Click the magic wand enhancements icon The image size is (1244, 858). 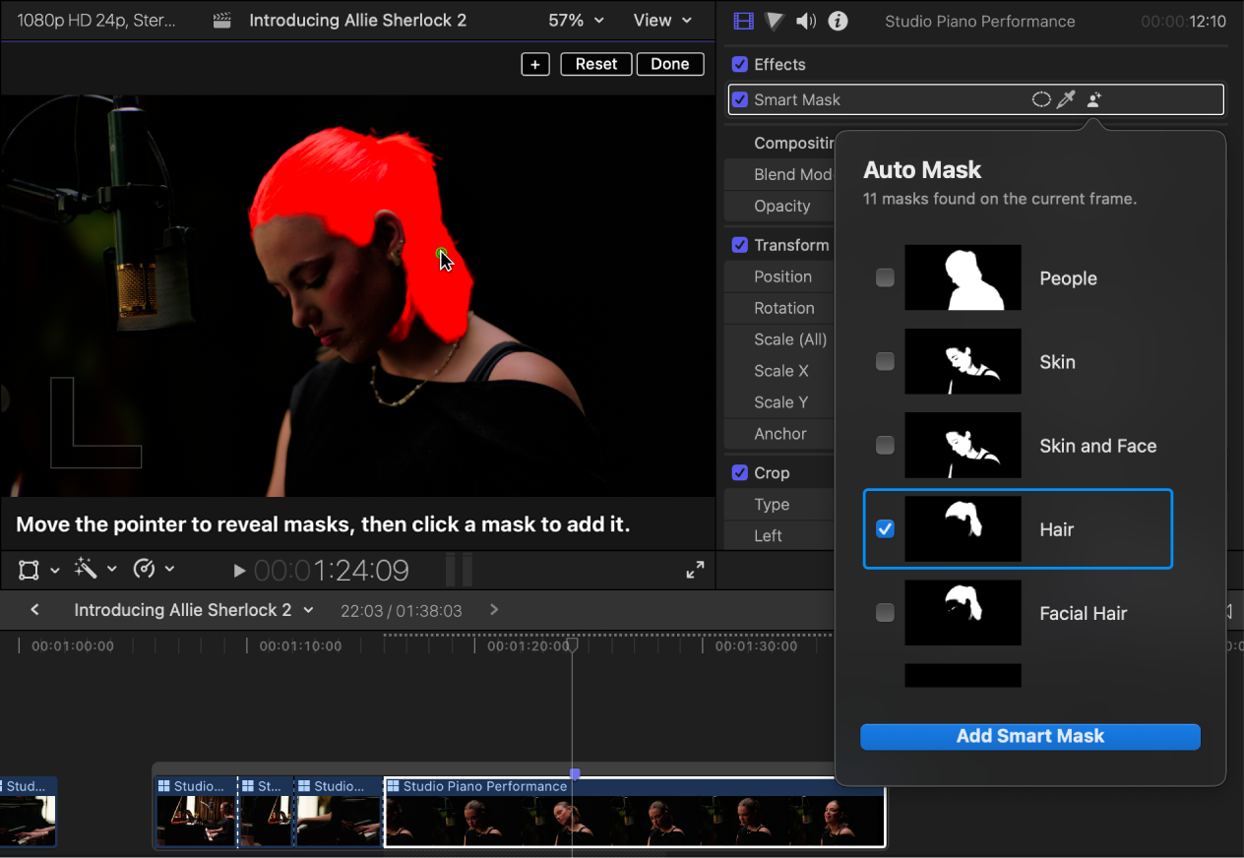(86, 569)
